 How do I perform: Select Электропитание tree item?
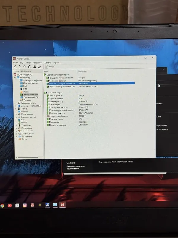29,94
